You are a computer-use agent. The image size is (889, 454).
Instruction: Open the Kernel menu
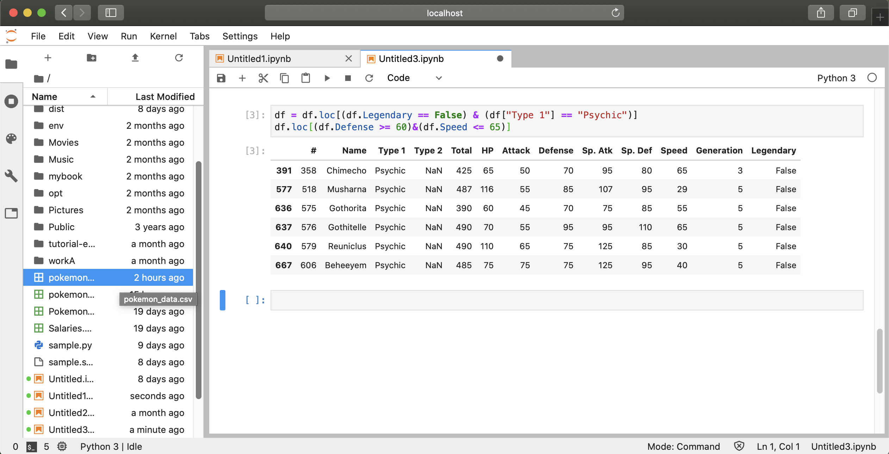pyautogui.click(x=163, y=36)
